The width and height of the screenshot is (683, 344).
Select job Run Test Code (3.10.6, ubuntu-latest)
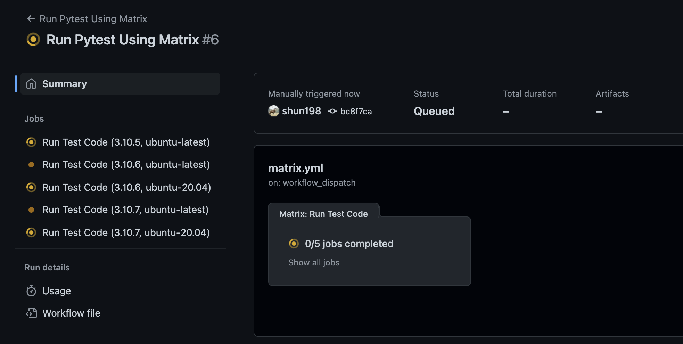126,165
